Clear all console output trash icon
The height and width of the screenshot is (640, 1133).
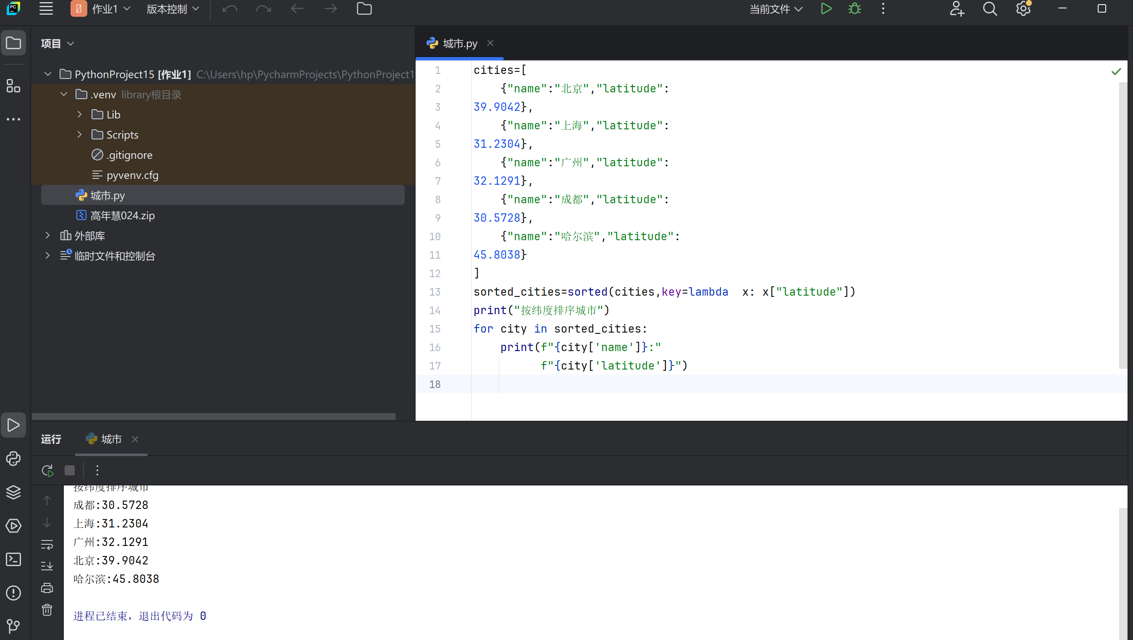[47, 610]
